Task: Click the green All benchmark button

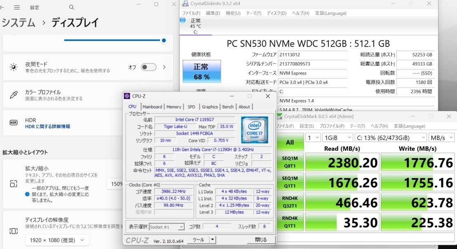Action: point(290,142)
